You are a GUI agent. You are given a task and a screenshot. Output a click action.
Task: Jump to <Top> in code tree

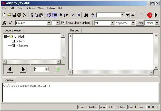click(21, 41)
